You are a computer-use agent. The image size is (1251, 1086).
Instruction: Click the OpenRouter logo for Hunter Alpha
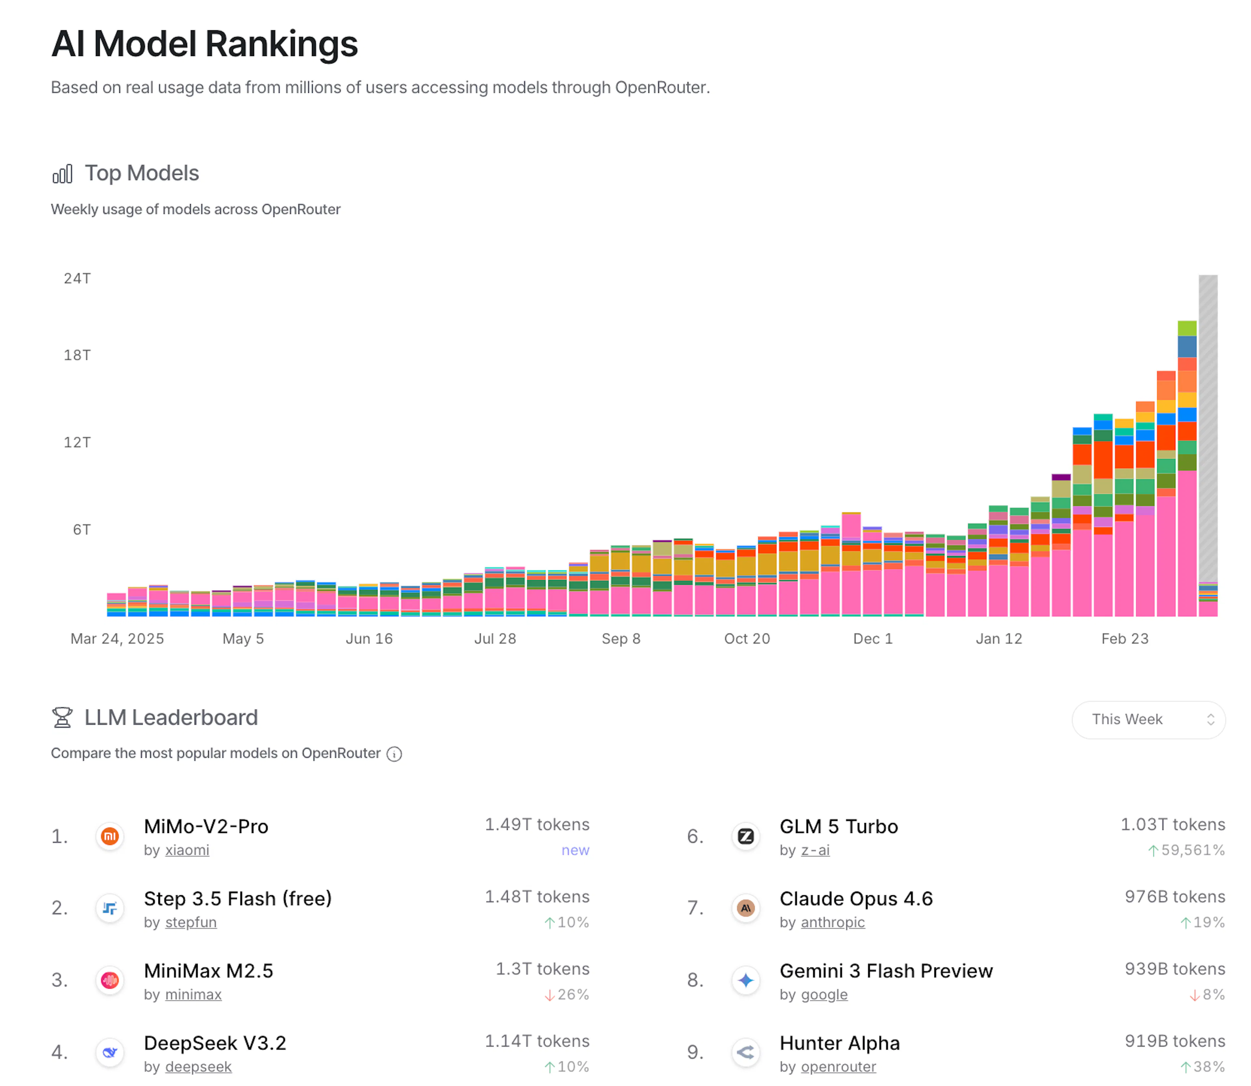pyautogui.click(x=746, y=1053)
